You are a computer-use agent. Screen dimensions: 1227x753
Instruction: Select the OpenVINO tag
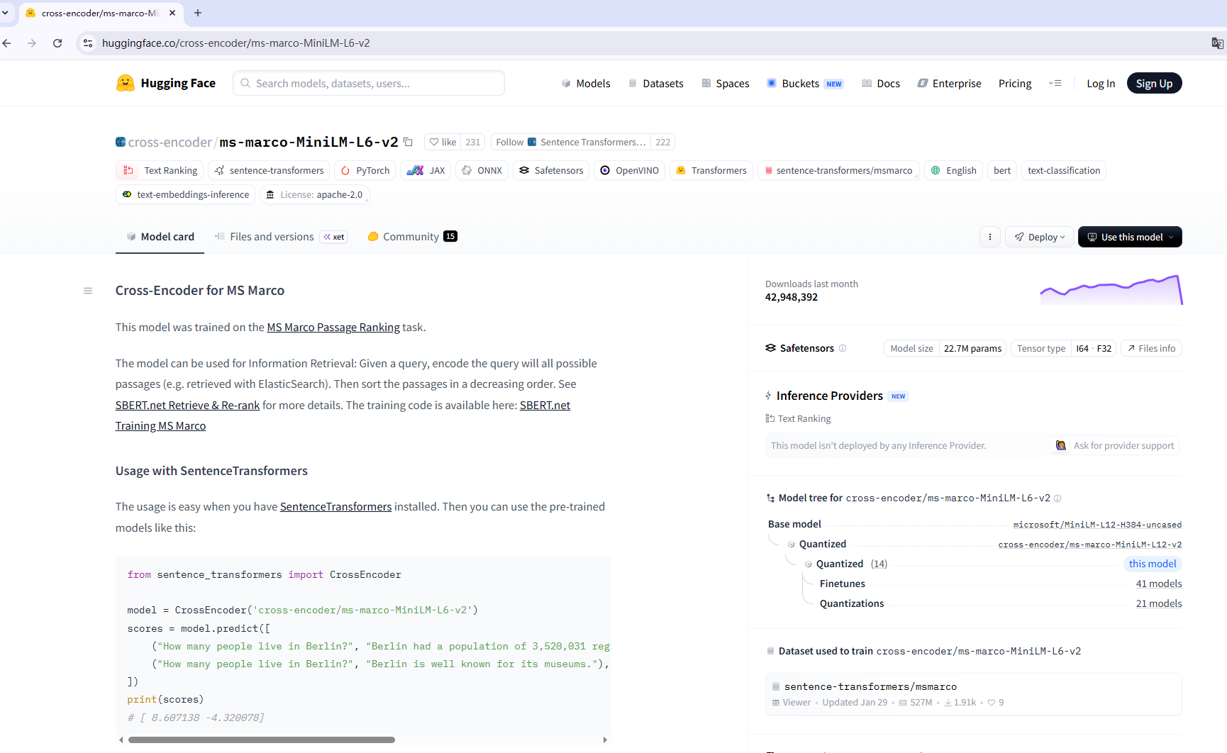(x=630, y=170)
